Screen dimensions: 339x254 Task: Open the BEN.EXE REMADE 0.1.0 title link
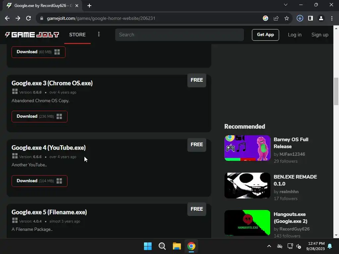(x=295, y=180)
